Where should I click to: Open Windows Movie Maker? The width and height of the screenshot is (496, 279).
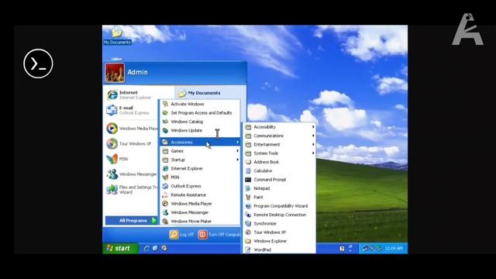point(200,222)
